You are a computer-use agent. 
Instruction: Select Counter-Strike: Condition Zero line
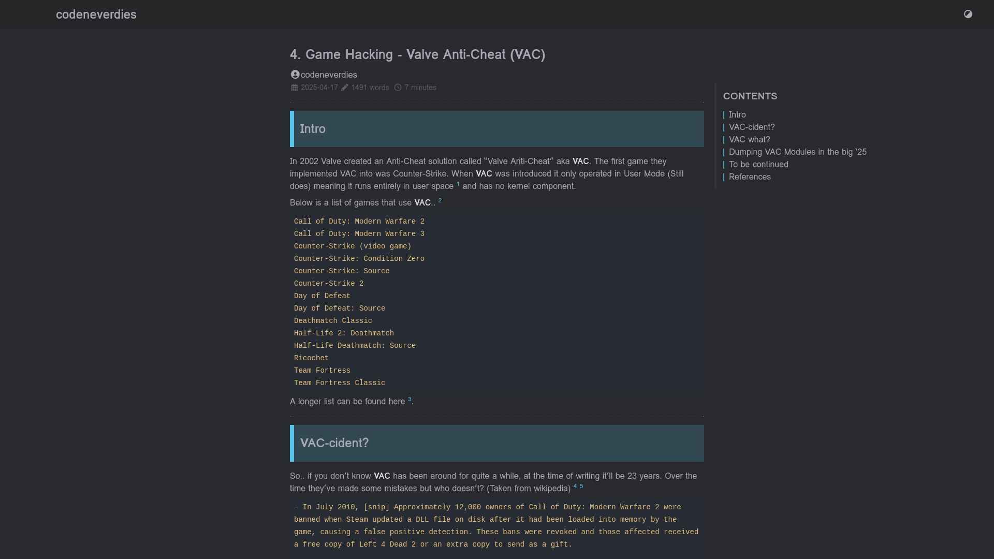tap(359, 259)
